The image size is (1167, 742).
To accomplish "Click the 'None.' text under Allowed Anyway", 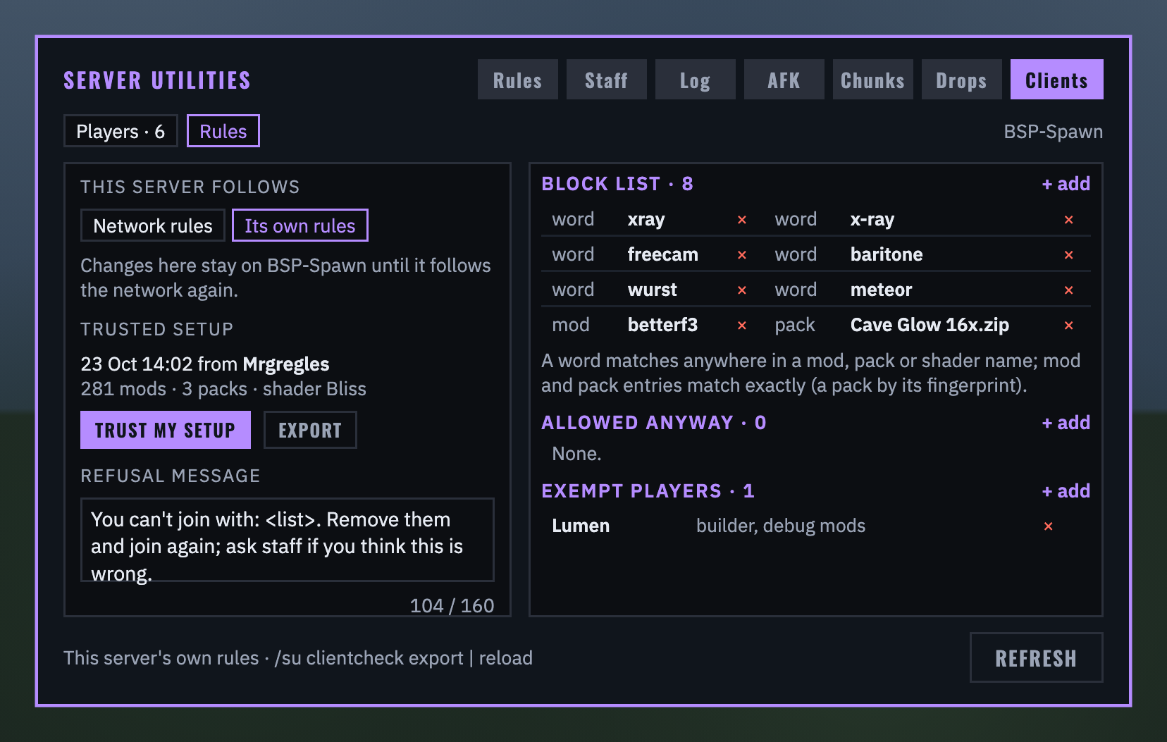I will click(x=576, y=454).
